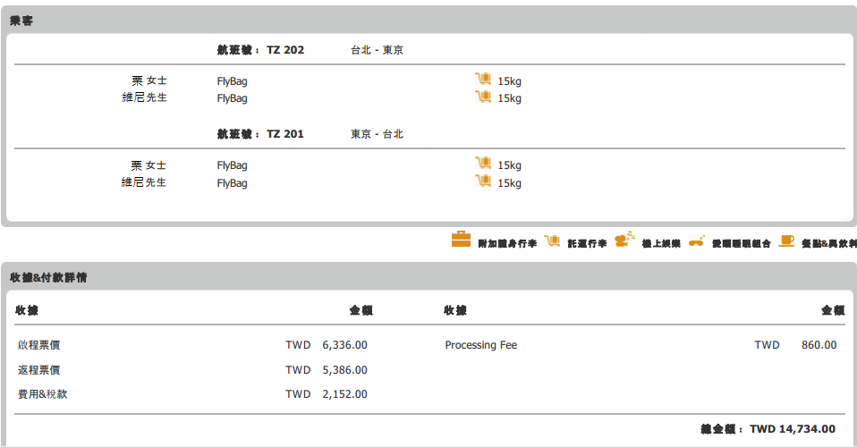
Task: Click 女士's baggage cart icon on flight TZ 201
Action: point(483,164)
